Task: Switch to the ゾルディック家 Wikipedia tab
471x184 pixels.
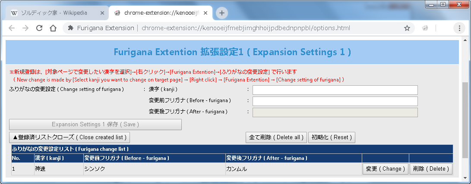Action: (x=57, y=13)
